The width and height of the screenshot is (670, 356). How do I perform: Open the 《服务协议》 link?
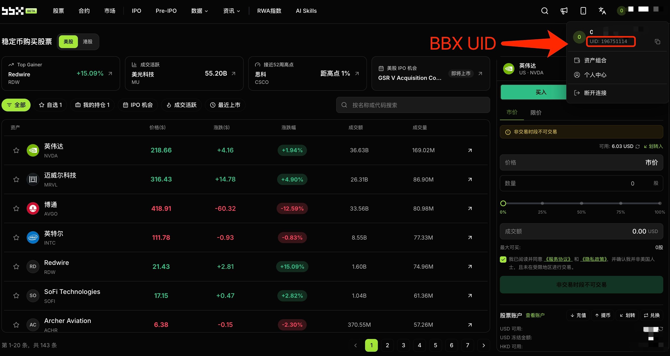pos(558,259)
